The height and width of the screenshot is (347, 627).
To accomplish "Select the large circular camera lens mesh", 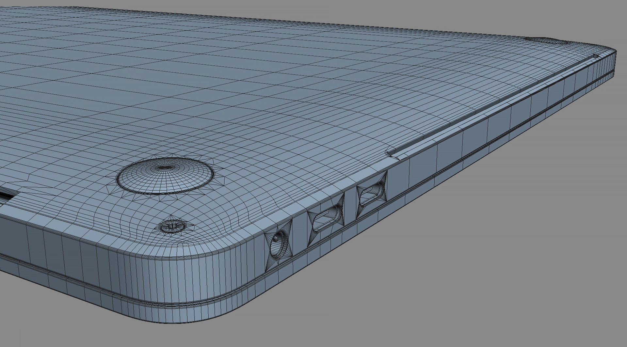I will pos(166,176).
